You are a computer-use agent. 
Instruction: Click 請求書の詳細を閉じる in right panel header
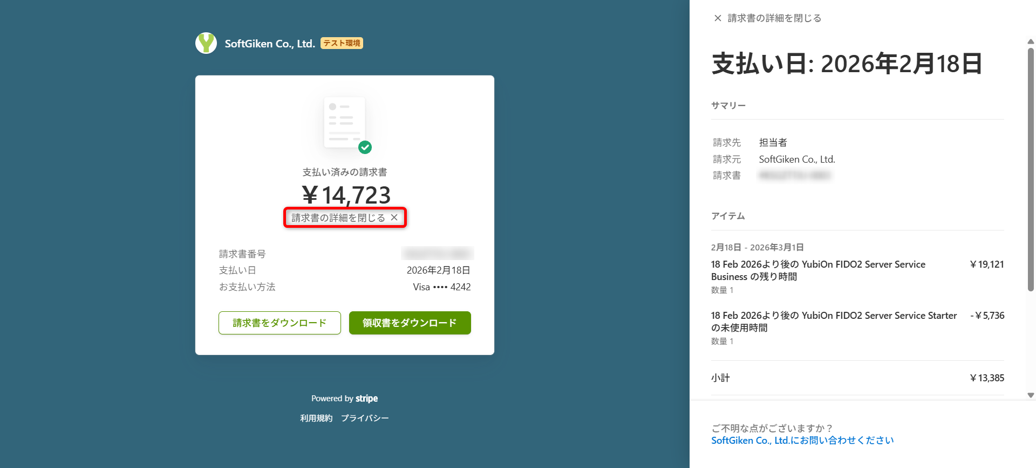tap(774, 18)
